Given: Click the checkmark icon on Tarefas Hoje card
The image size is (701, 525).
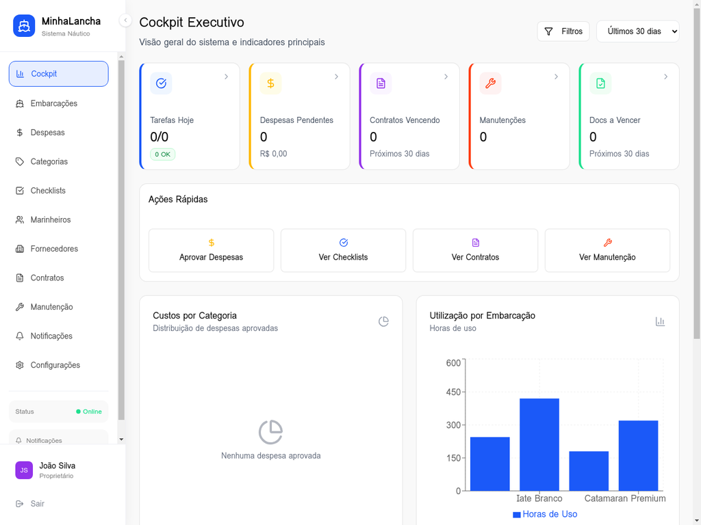Looking at the screenshot, I should 161,83.
